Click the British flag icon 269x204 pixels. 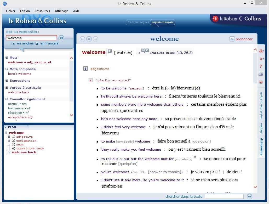tap(261, 82)
